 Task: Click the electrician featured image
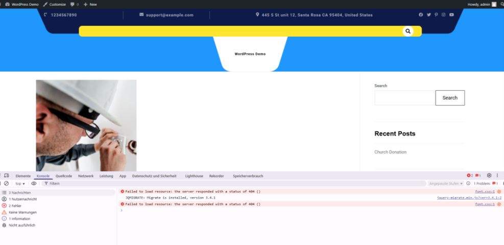[x=86, y=125]
